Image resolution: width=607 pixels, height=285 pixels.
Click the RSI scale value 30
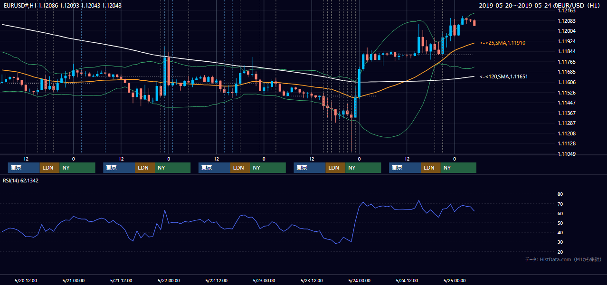click(x=560, y=242)
